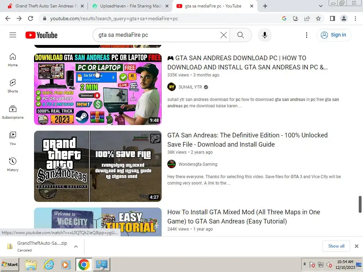Open the Wondersgta Gaming channel name link
Viewport: 363px width, 272px height.
tap(198, 164)
